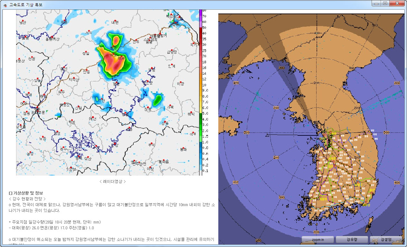The width and height of the screenshot is (407, 247).
Task: Click the 여주 station label on the radar
Action: pos(24,104)
